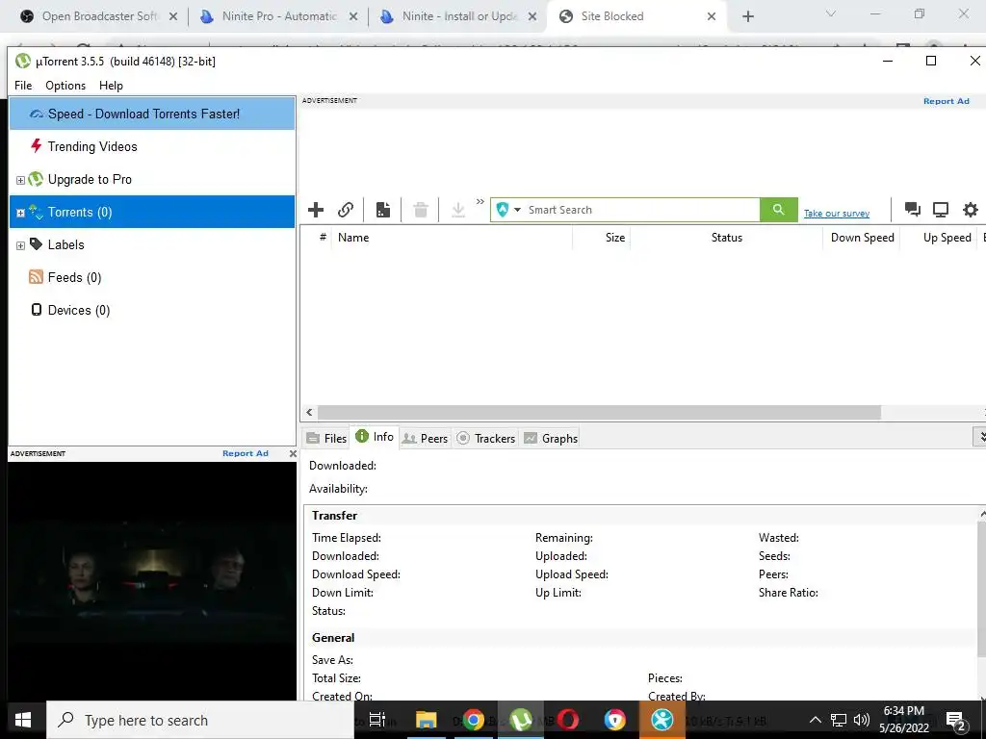Open Preferences via the gear icon
The image size is (986, 739).
click(971, 210)
